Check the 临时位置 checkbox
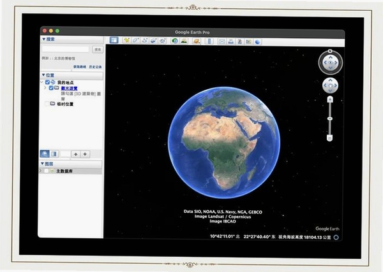 (x=47, y=104)
